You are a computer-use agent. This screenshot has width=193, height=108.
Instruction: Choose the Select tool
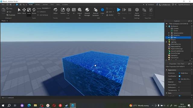19,11
